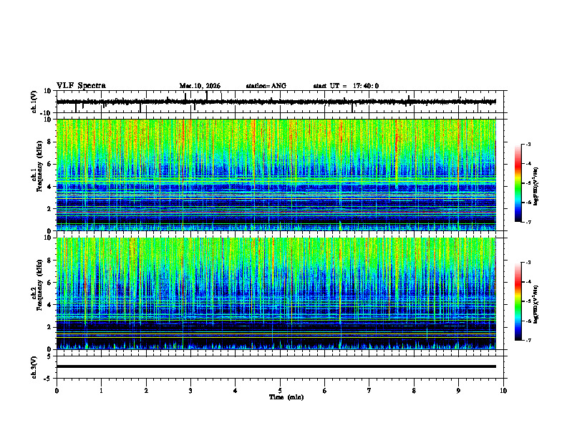Click the "6" tick label on the Time axis
This screenshot has width=567, height=438.
point(325,391)
